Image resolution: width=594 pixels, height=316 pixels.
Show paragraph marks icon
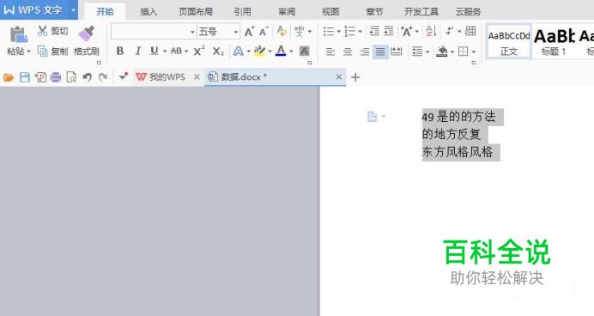pos(449,31)
